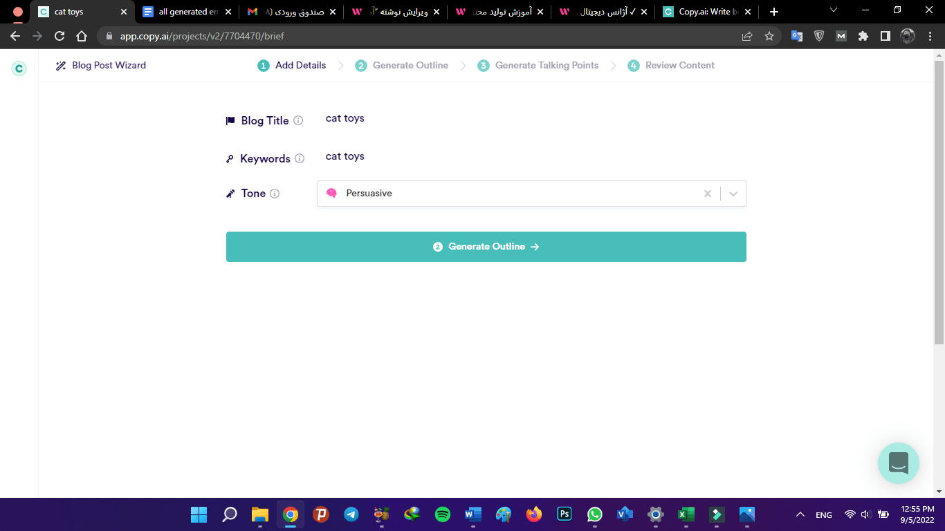Click the Generate Outline button
Screen dimensions: 945x531
pos(486,247)
